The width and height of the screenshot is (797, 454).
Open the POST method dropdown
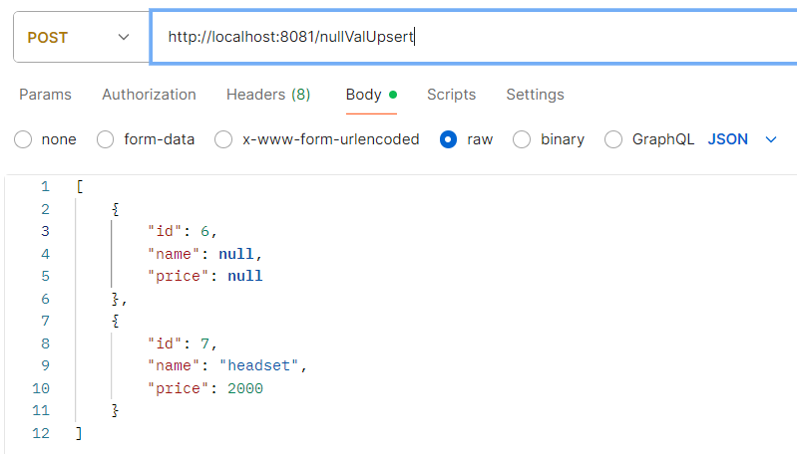(x=78, y=37)
